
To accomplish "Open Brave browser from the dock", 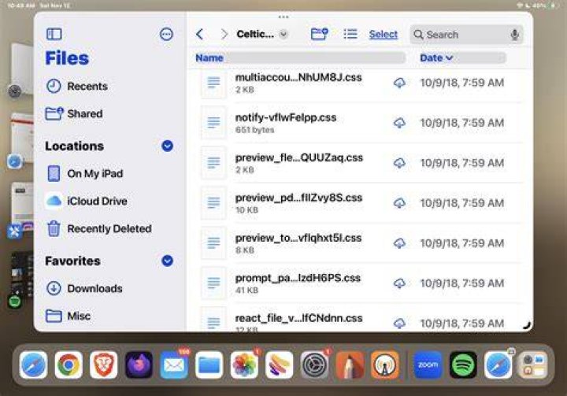I will 103,365.
